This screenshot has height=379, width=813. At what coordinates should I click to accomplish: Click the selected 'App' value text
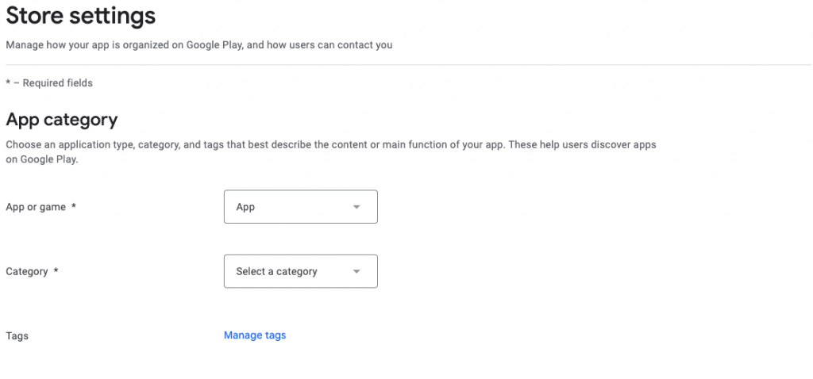pos(245,207)
